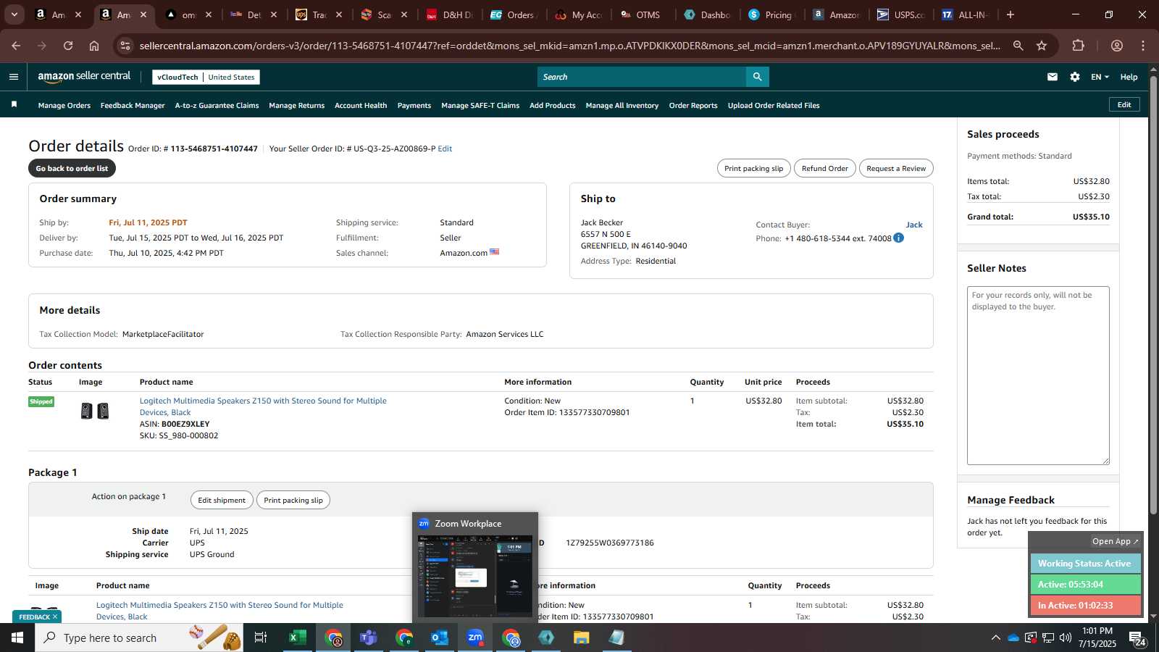Viewport: 1159px width, 652px height.
Task: Bookmark this page with star icon
Action: [1042, 46]
